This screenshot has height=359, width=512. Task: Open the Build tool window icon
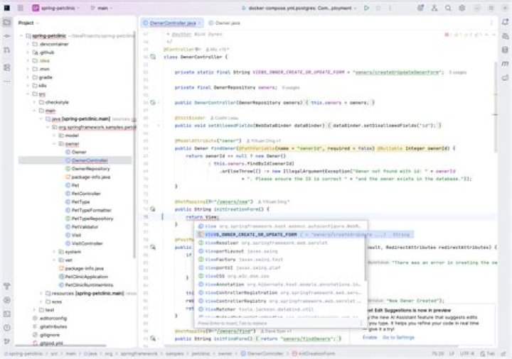(x=7, y=287)
